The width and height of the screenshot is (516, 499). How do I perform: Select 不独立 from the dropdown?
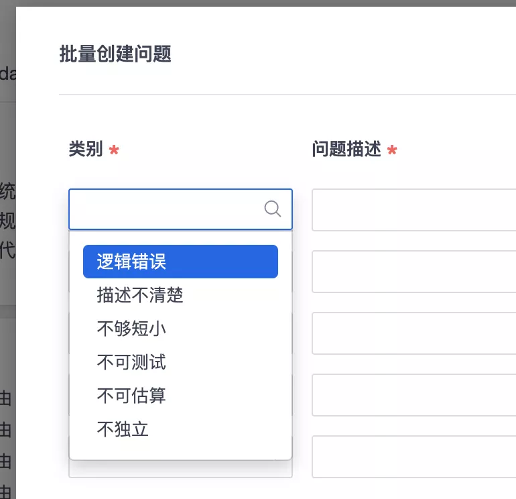(180, 429)
